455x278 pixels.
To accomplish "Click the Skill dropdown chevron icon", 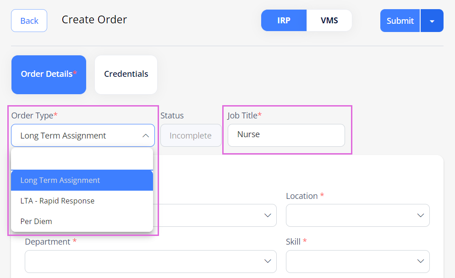I will pyautogui.click(x=420, y=261).
